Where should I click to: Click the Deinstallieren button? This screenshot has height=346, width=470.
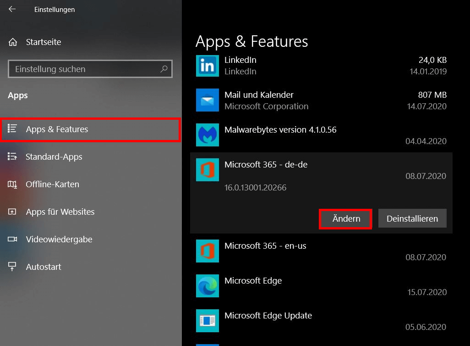point(412,218)
